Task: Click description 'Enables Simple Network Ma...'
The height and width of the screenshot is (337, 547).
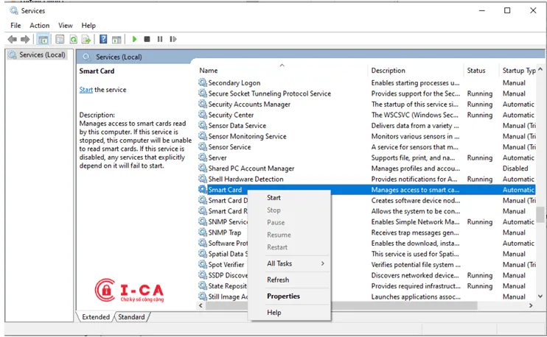Action: tap(415, 221)
